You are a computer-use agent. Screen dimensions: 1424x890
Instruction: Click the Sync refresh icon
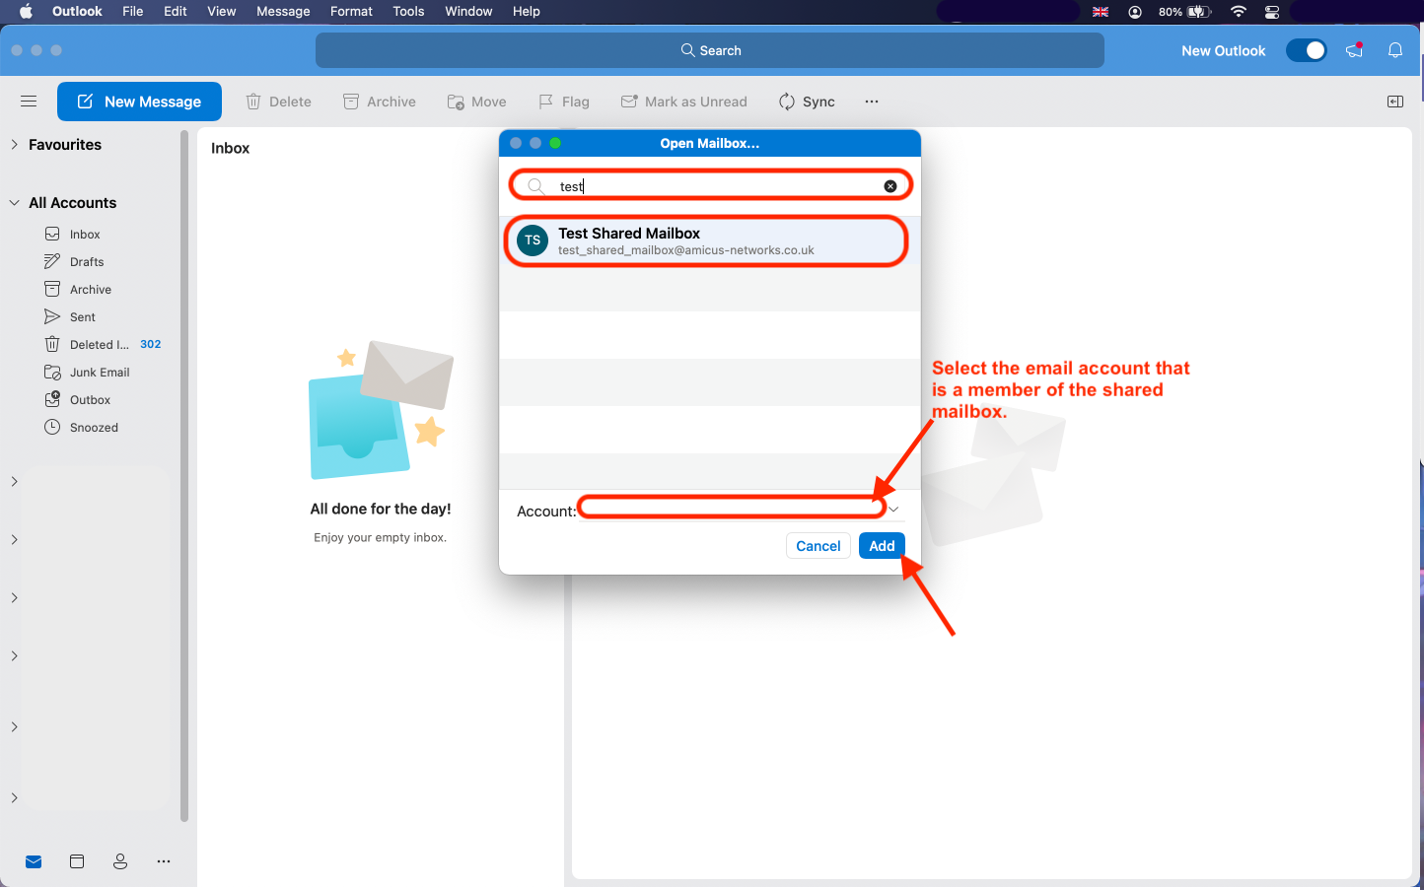point(787,102)
